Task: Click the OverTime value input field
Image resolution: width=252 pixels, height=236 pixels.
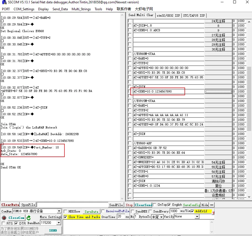Action: coord(121,217)
